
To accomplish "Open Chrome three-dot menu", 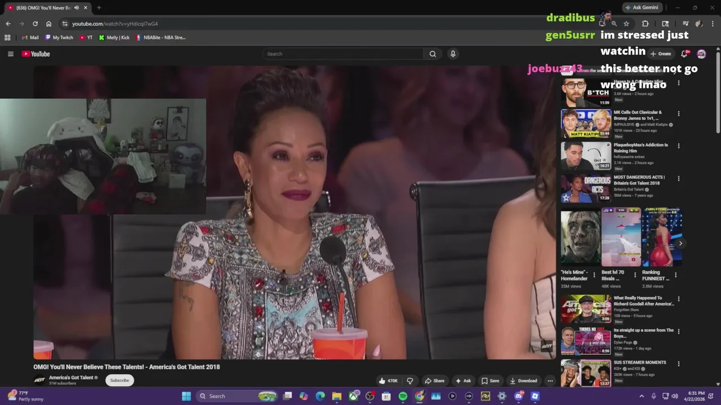I will pyautogui.click(x=713, y=24).
